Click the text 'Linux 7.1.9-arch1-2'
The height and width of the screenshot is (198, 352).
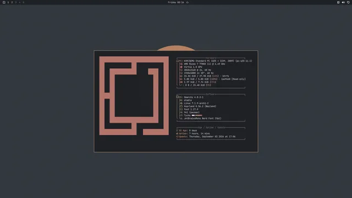coord(196,103)
